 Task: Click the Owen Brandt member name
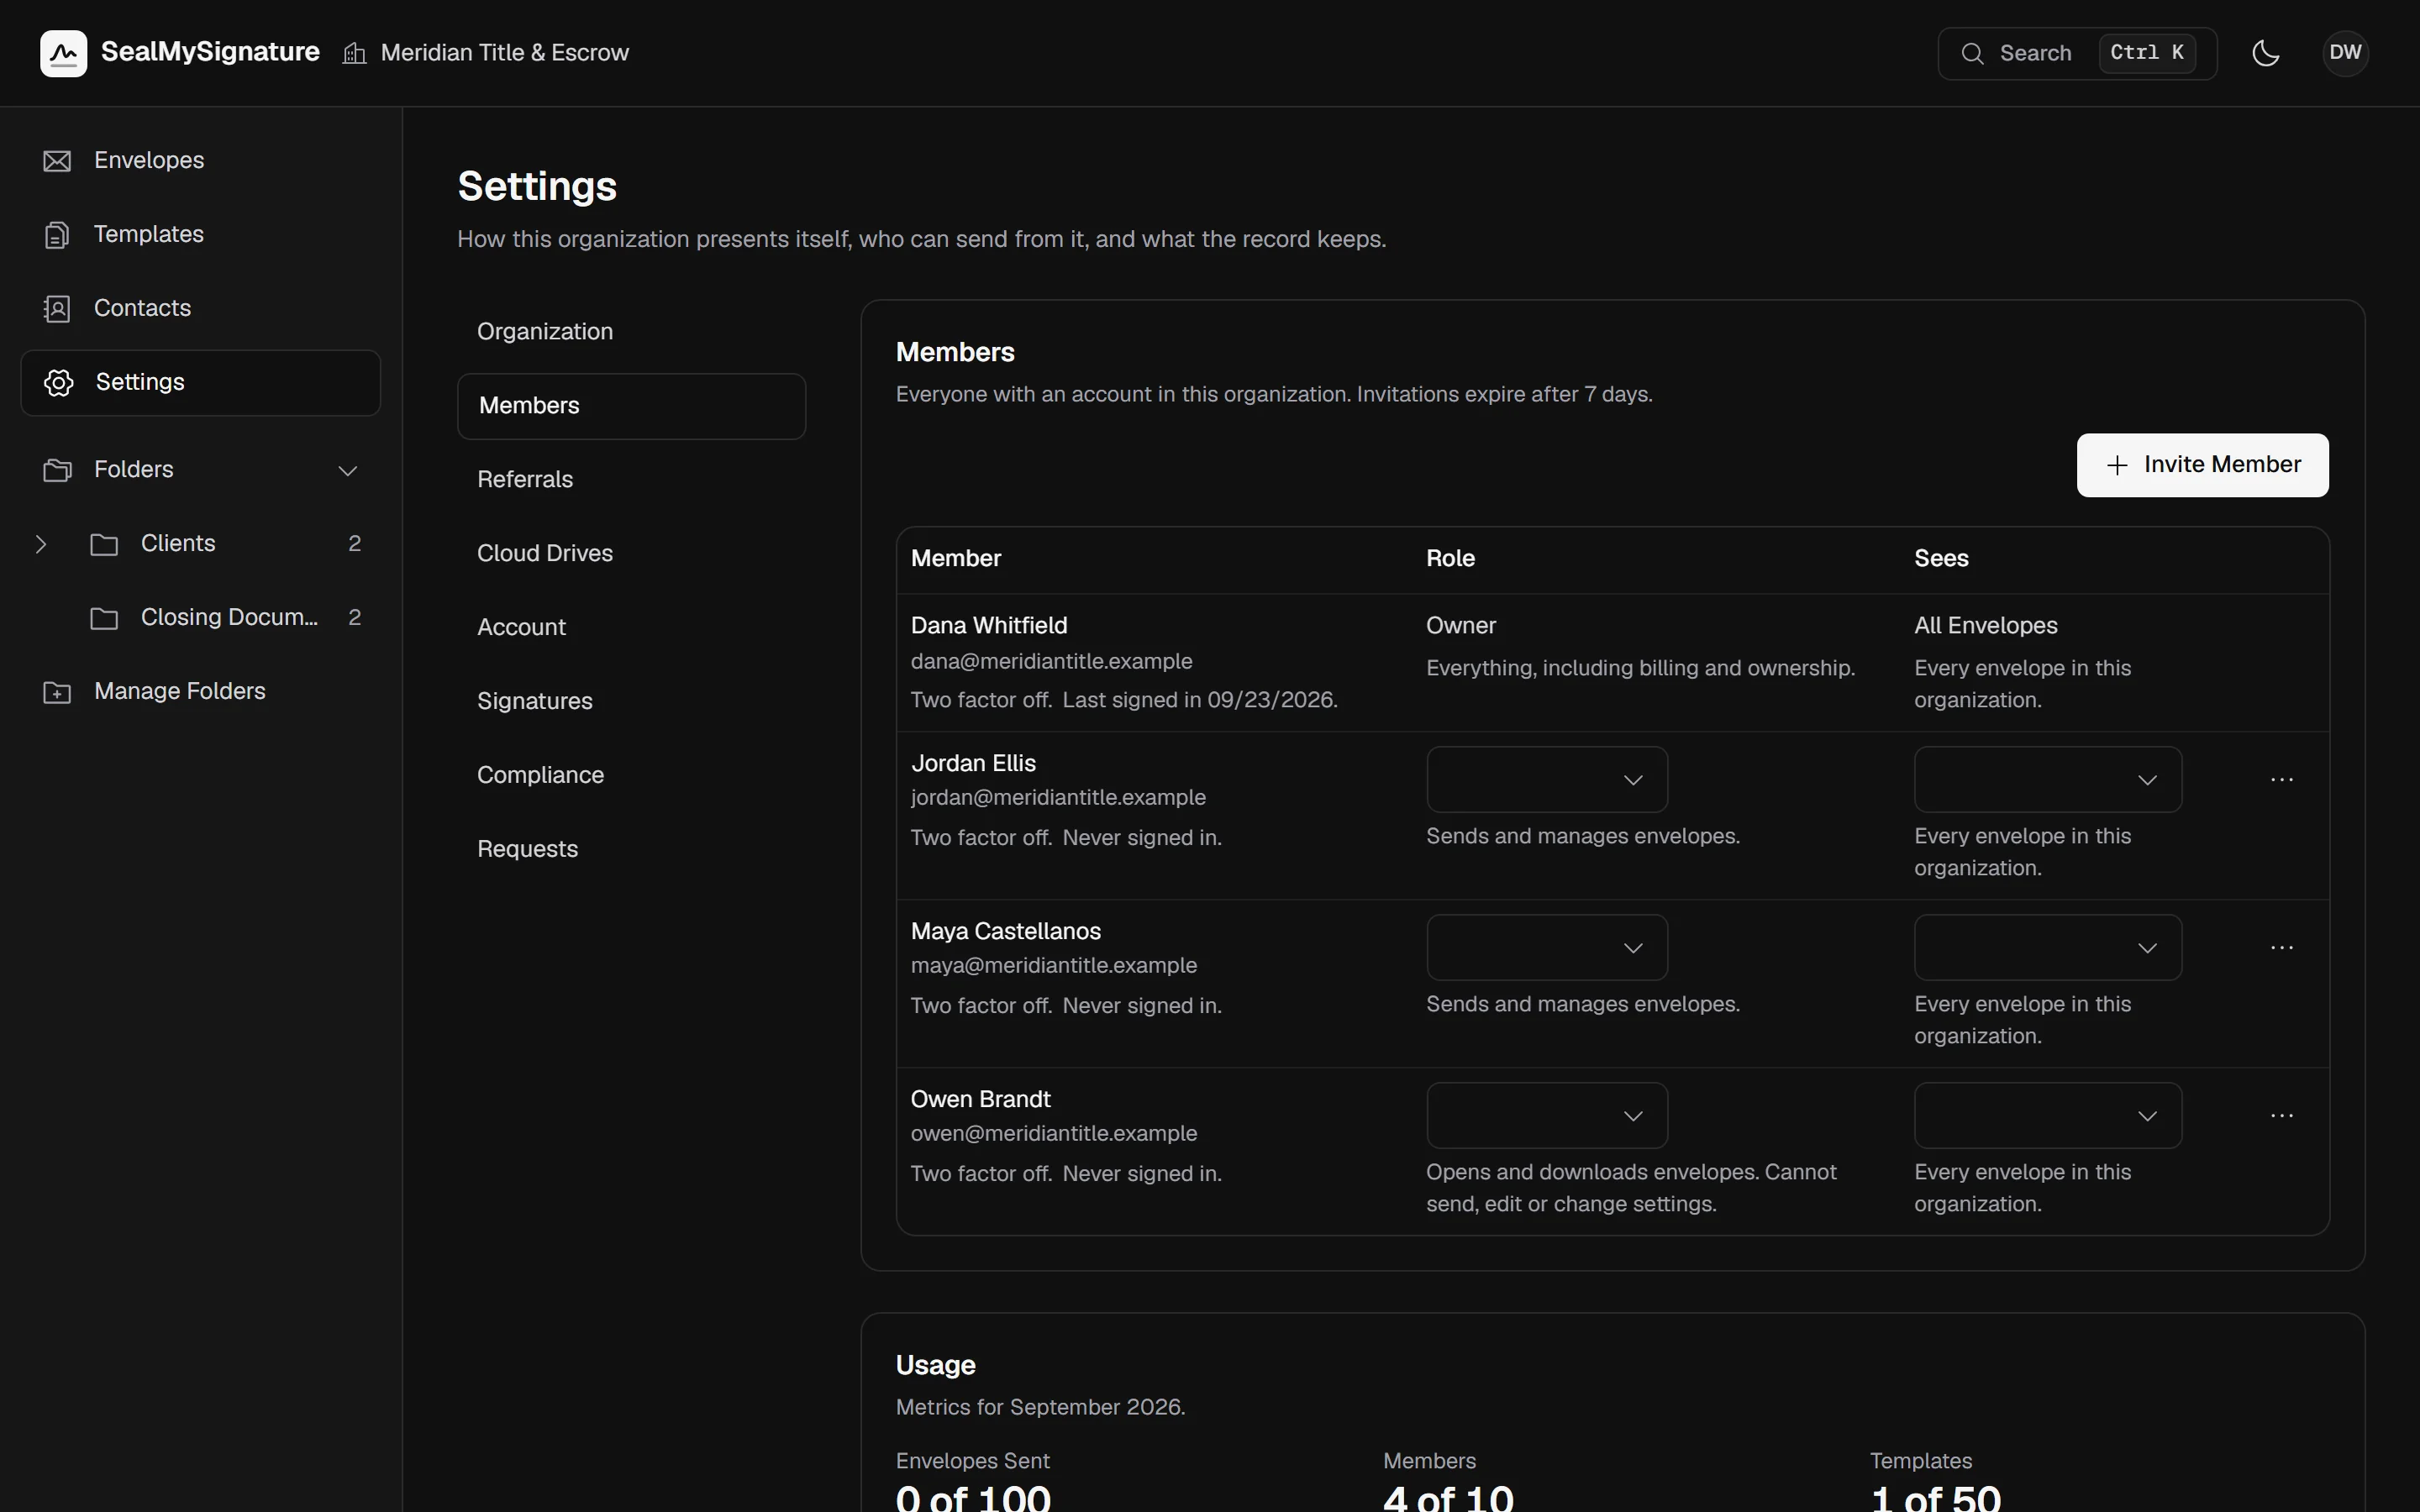[x=980, y=1100]
